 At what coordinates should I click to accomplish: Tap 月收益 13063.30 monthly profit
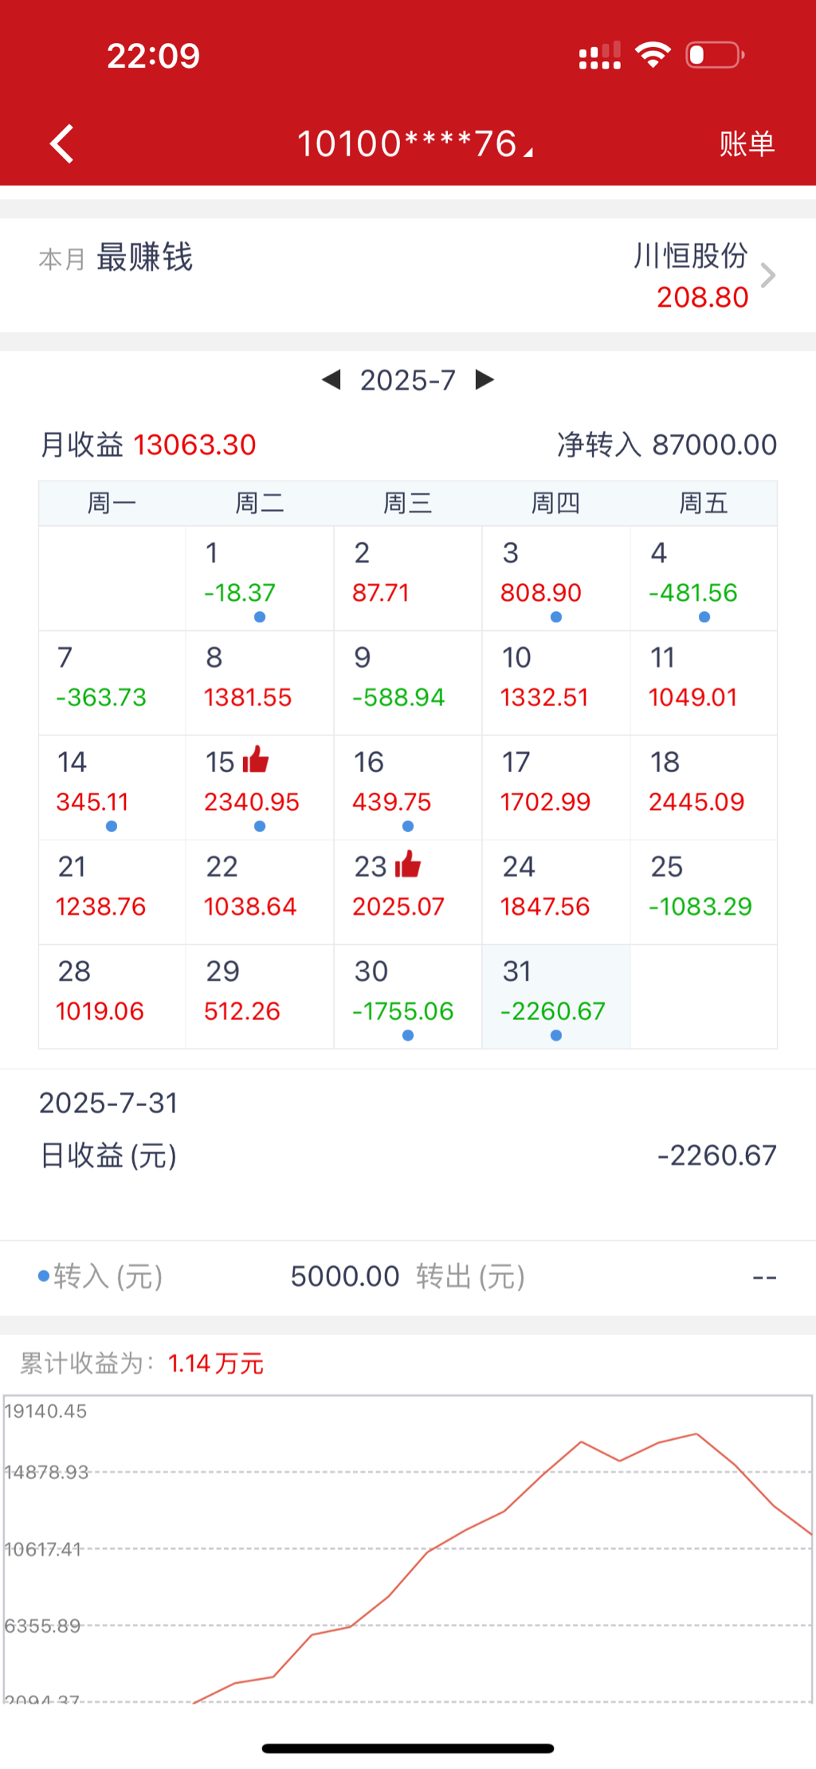click(x=148, y=445)
